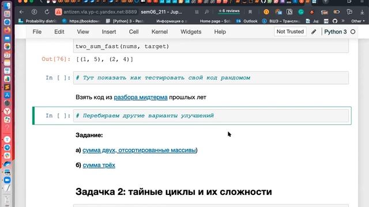Open the File menu

click(37, 32)
